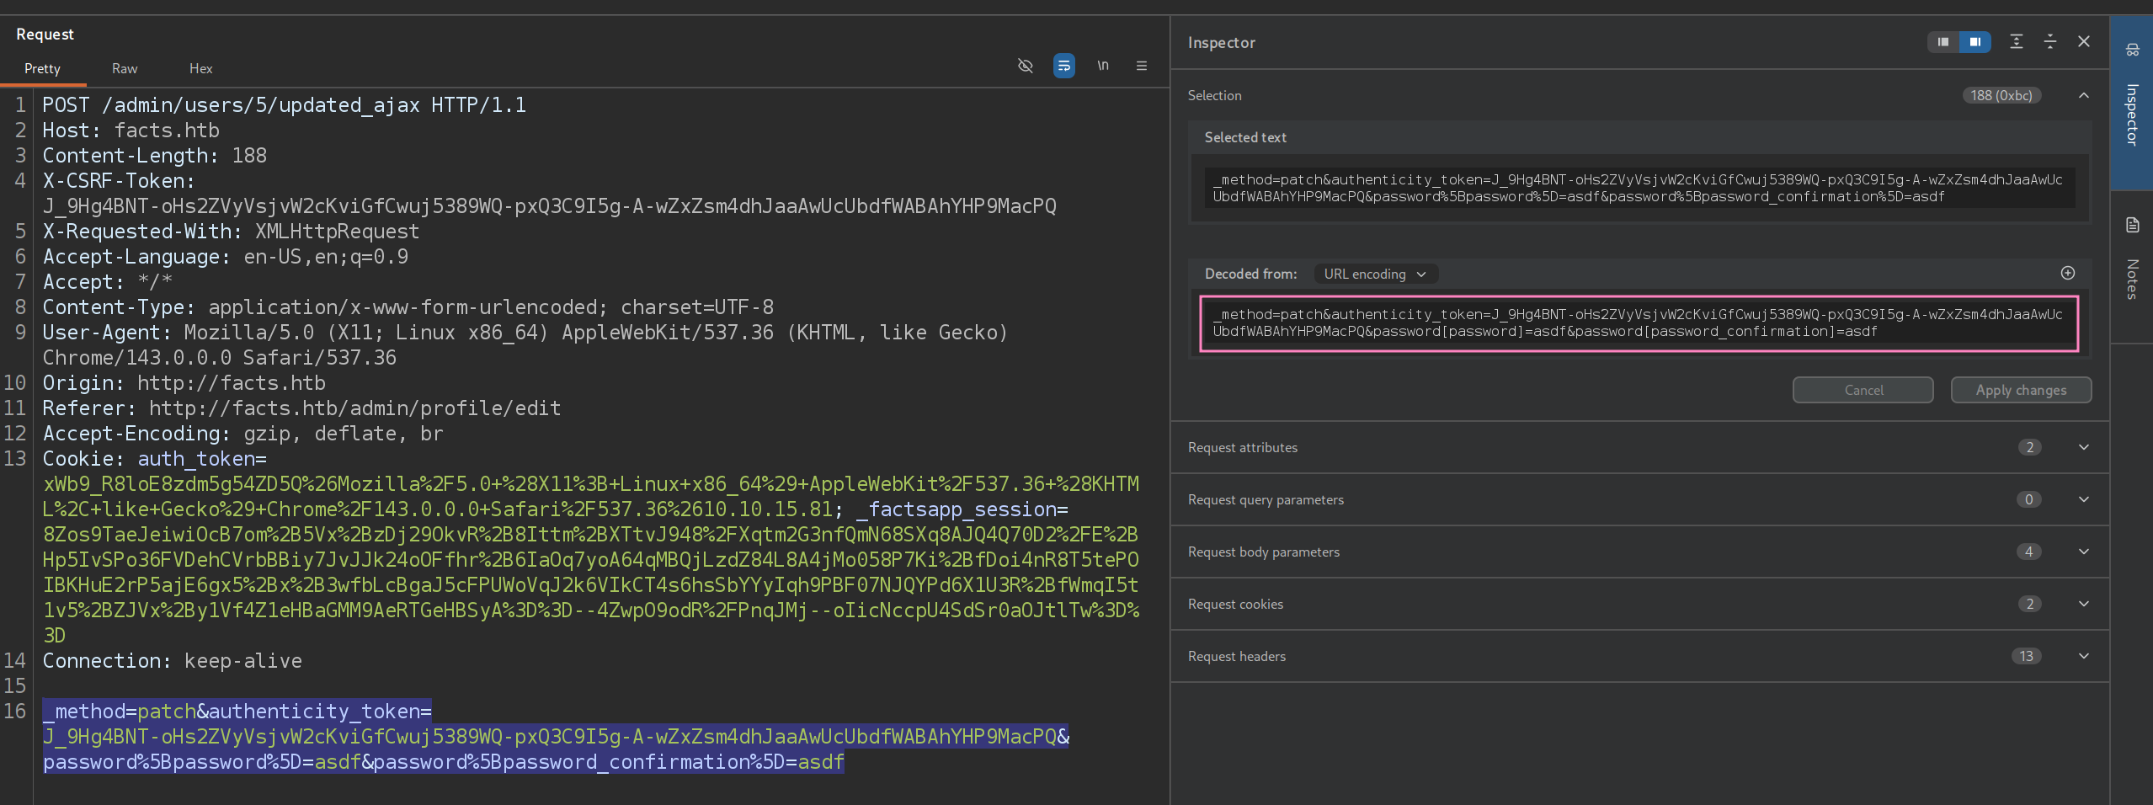The height and width of the screenshot is (805, 2153).
Task: Close the Inspector panel
Action: [2083, 42]
